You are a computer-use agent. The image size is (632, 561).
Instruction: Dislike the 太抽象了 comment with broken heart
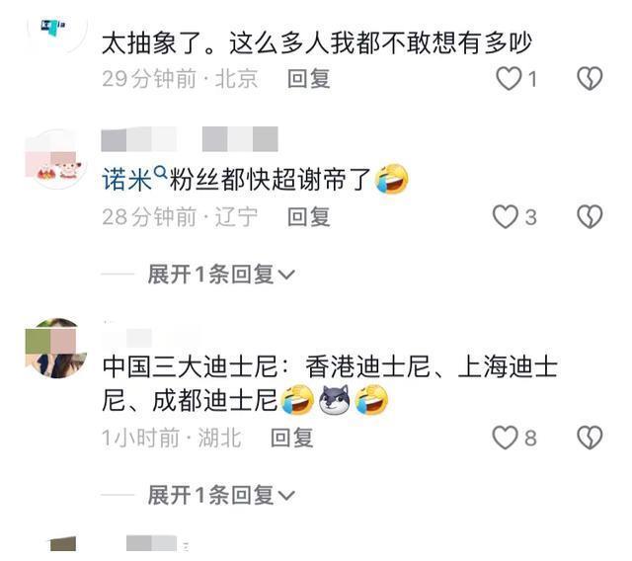pyautogui.click(x=590, y=78)
